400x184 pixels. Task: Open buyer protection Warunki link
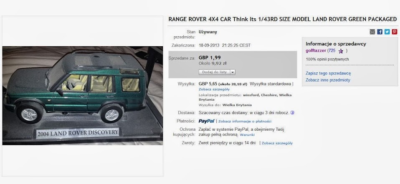coord(247,135)
